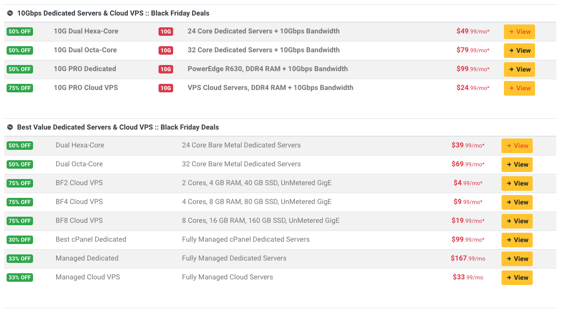The height and width of the screenshot is (310, 561).
Task: View the BF8 Cloud VPS plan
Action: tap(517, 221)
